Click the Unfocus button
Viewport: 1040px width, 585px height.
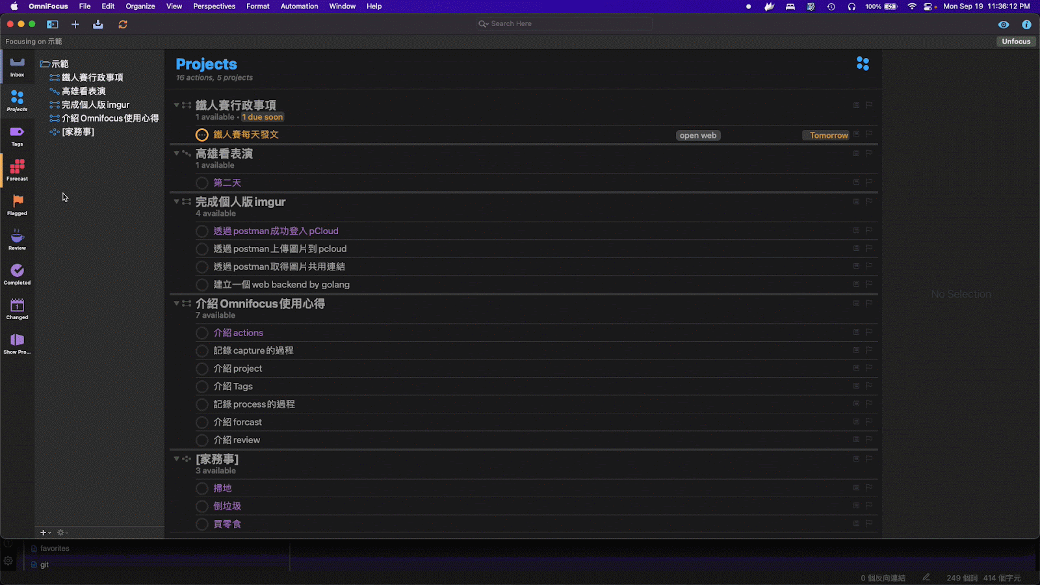pyautogui.click(x=1016, y=42)
